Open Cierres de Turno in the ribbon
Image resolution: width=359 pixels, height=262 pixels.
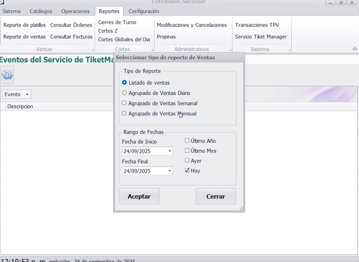click(x=117, y=22)
